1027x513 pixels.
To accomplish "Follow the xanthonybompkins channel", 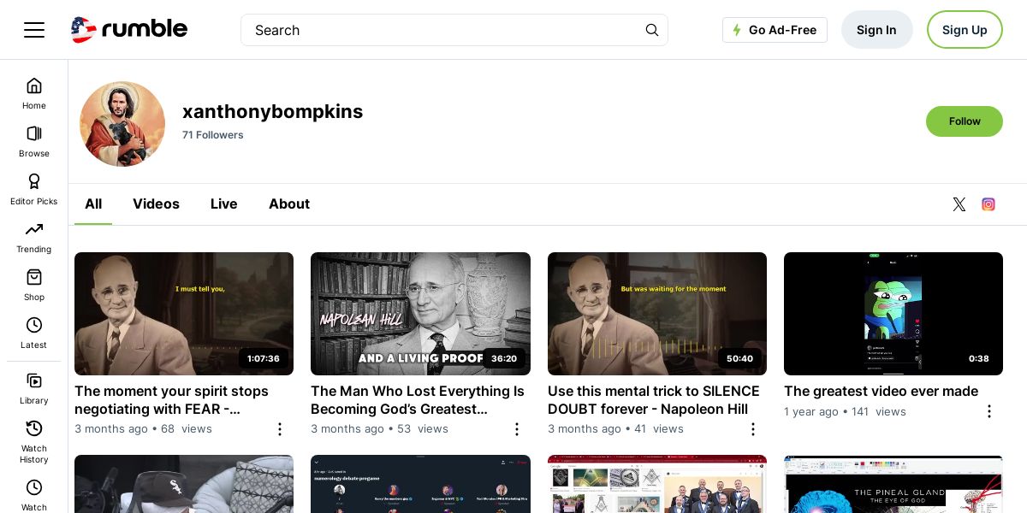I will 965,121.
